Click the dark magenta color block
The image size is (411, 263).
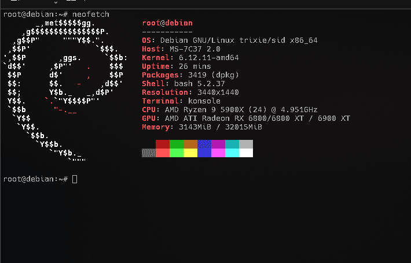[218, 144]
